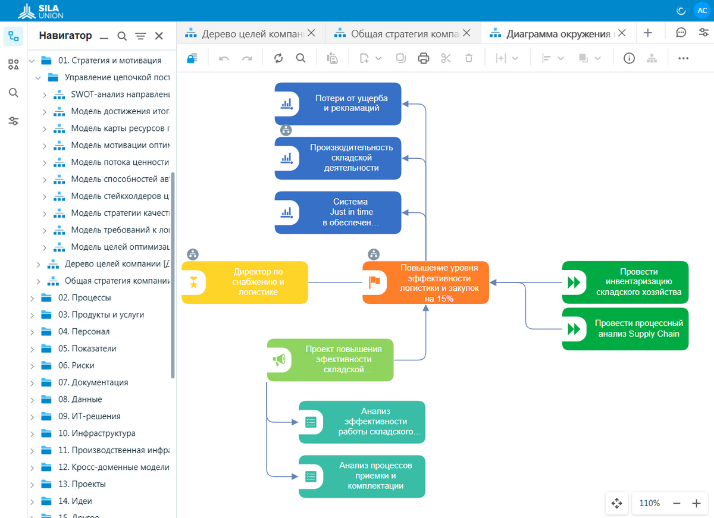Image resolution: width=714 pixels, height=518 pixels.
Task: Open the spacing distribution dropdown
Action: coord(508,58)
